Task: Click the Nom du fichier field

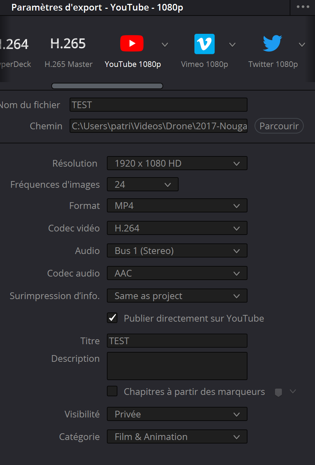Action: pyautogui.click(x=158, y=105)
